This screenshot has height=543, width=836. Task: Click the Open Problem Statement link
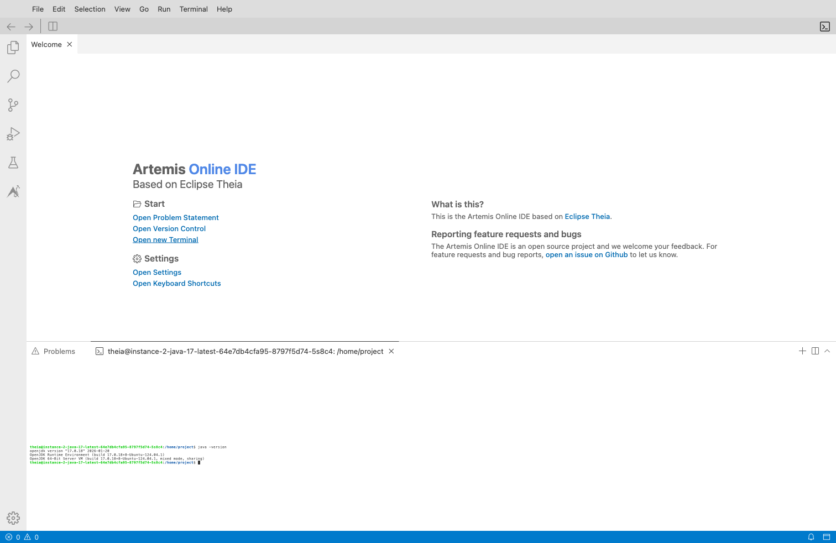pos(176,217)
